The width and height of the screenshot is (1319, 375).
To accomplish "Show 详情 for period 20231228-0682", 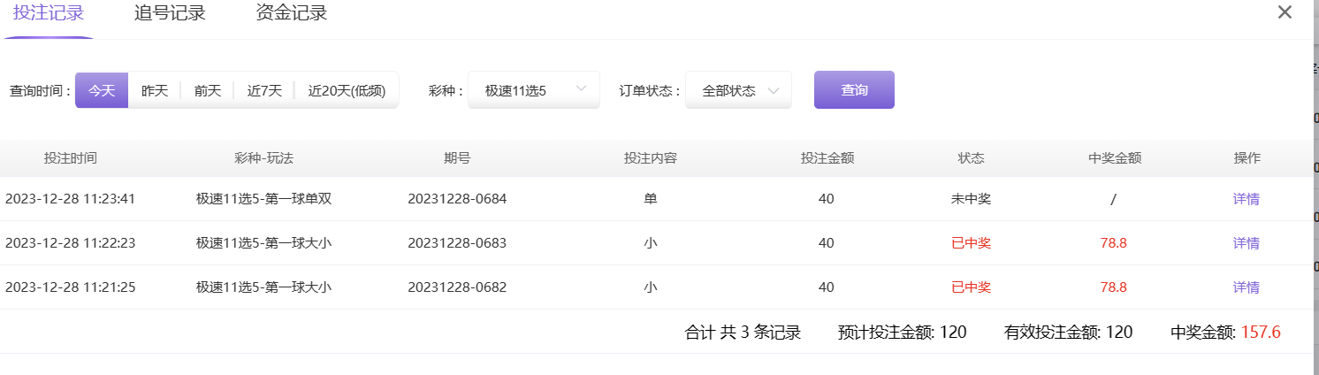I will (x=1246, y=287).
